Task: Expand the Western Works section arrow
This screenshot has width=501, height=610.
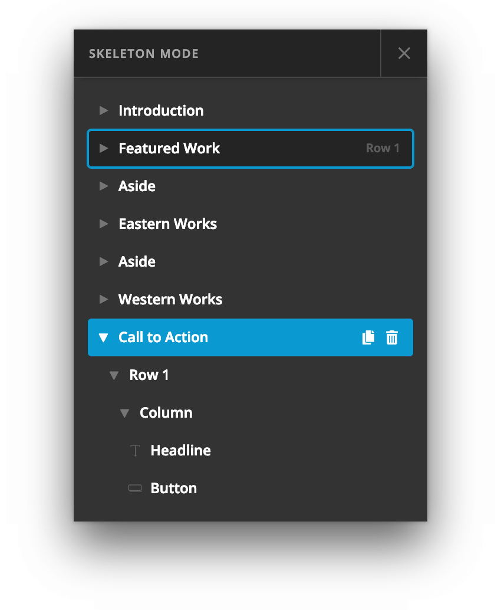Action: [x=104, y=300]
